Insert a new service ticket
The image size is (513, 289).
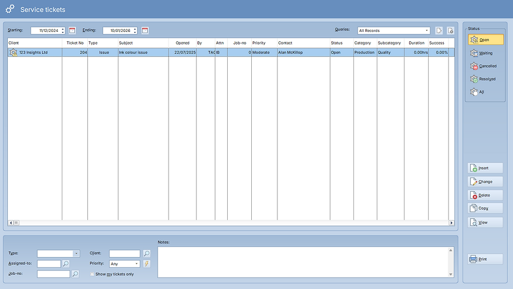point(485,168)
